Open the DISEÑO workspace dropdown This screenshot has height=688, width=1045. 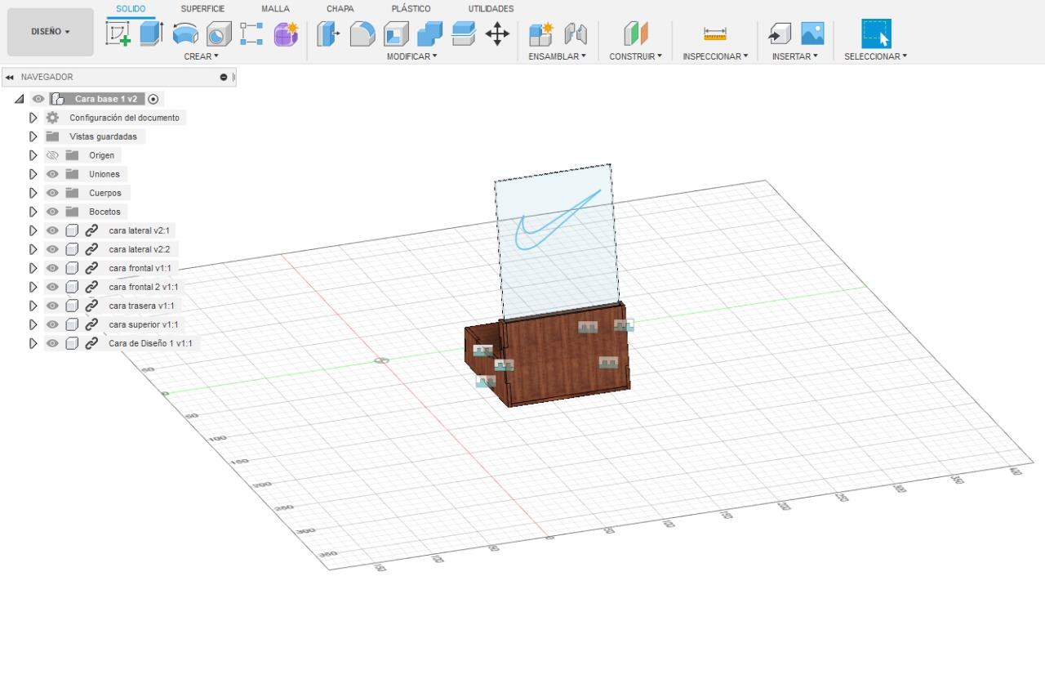click(x=51, y=32)
